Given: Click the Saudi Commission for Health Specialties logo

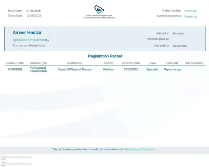Looking at the screenshot, I should [99, 12].
